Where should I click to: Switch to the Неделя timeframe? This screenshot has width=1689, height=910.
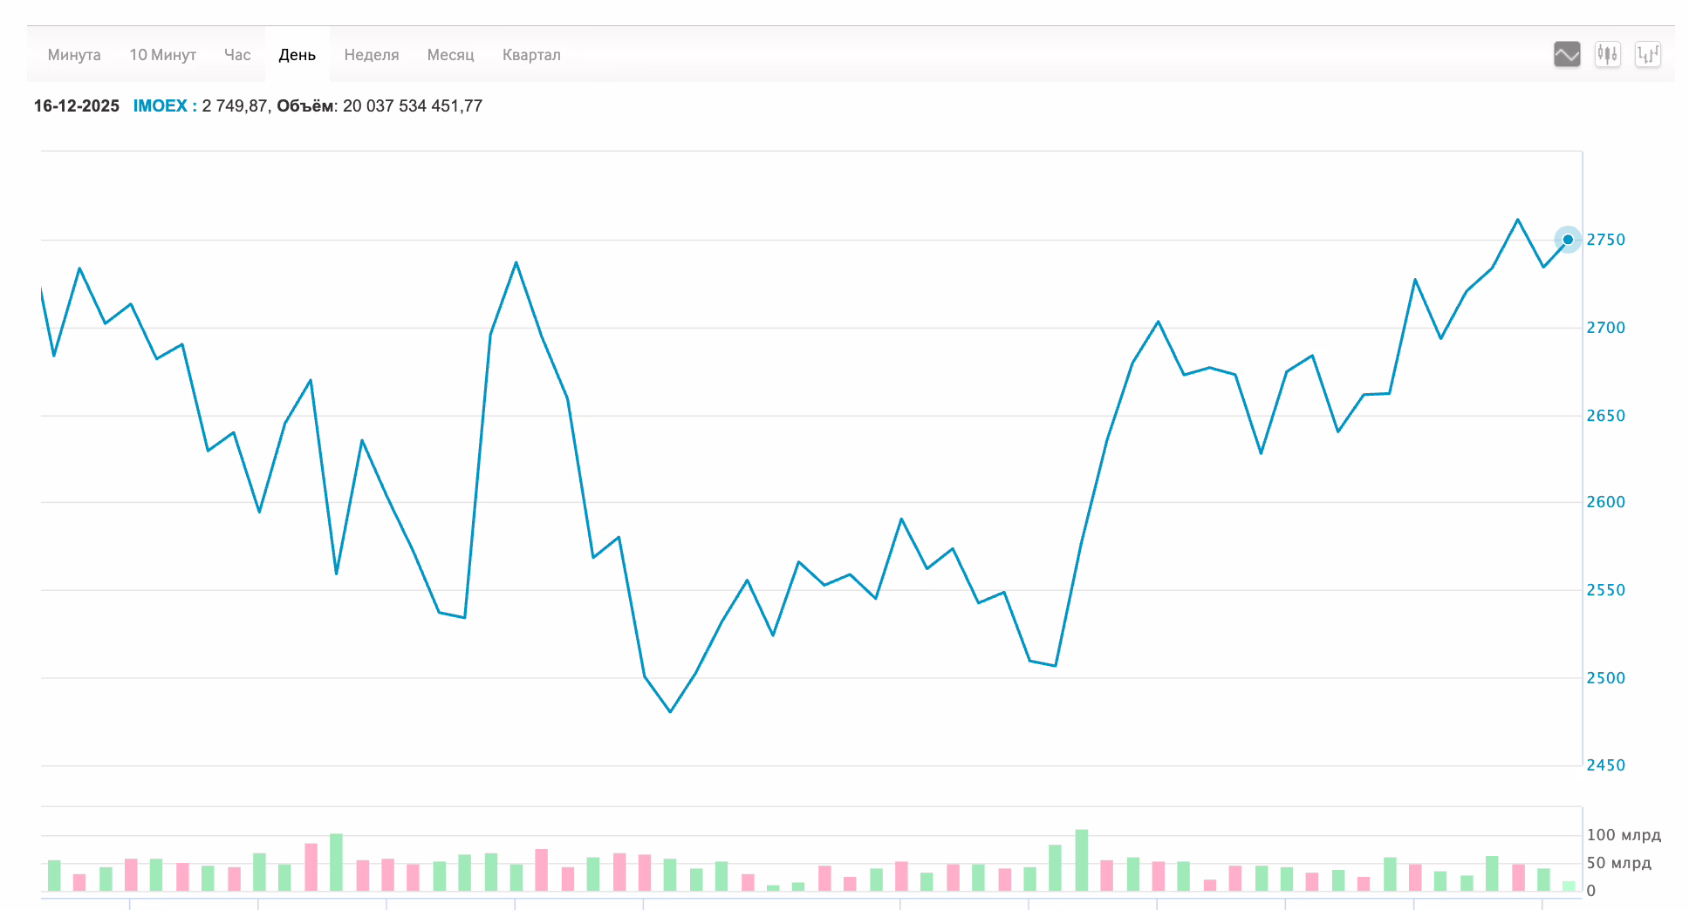coord(371,55)
